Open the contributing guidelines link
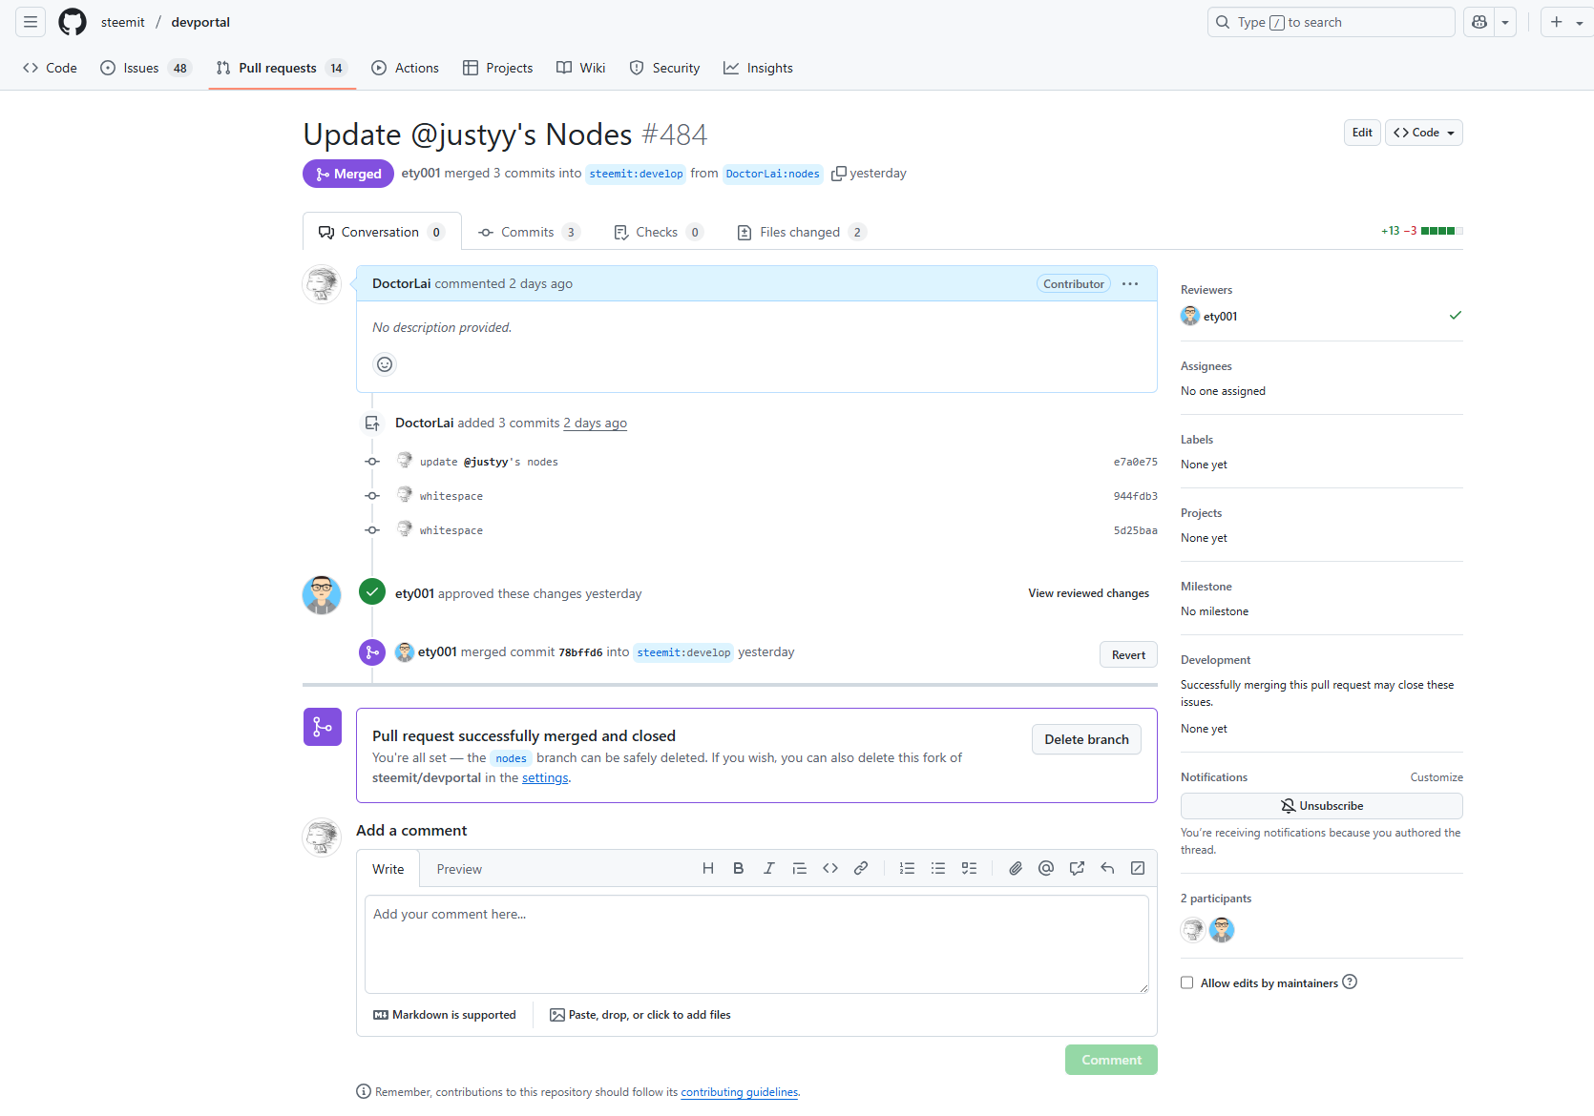Screen dimensions: 1594x1116 740,1092
